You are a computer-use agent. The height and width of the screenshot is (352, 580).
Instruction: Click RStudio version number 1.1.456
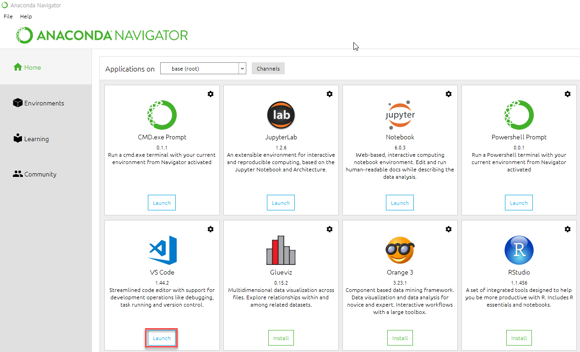[519, 283]
